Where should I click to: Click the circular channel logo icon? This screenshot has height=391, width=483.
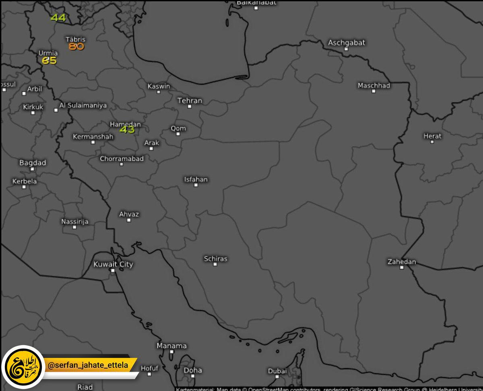23,367
